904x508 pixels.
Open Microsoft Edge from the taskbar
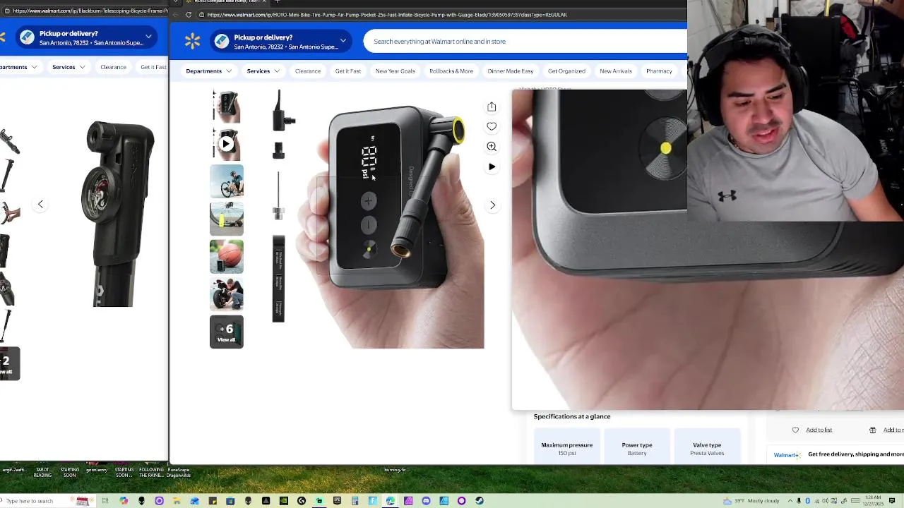(x=391, y=500)
